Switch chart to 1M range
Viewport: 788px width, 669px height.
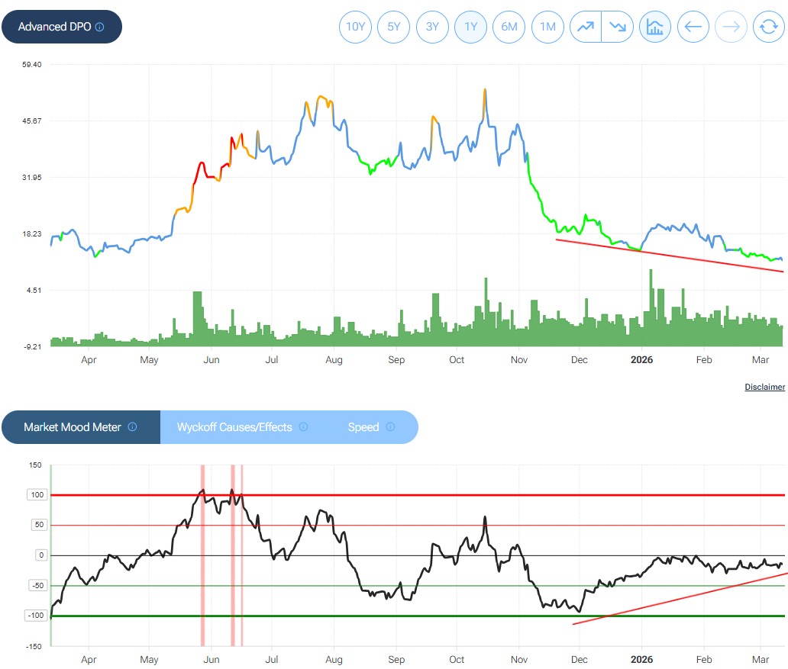pos(547,27)
